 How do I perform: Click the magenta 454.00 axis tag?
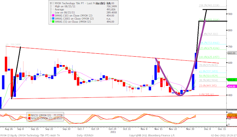[x=232, y=86]
